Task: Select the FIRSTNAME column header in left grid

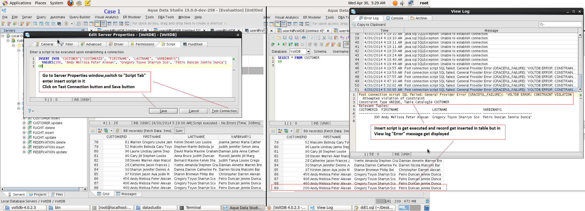Action: 152,137
